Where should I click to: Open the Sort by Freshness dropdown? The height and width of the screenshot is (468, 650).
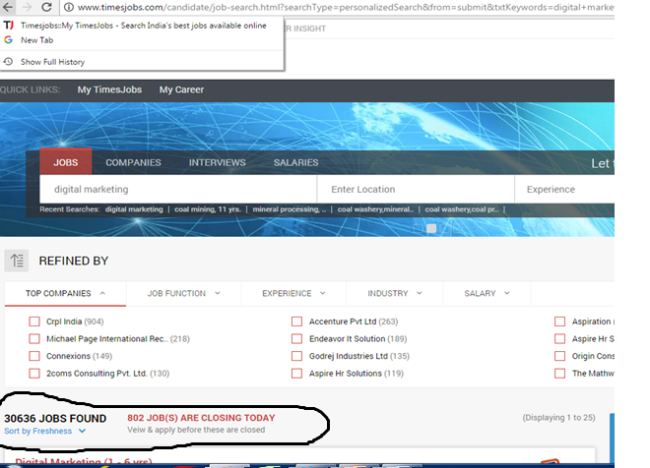pyautogui.click(x=45, y=431)
